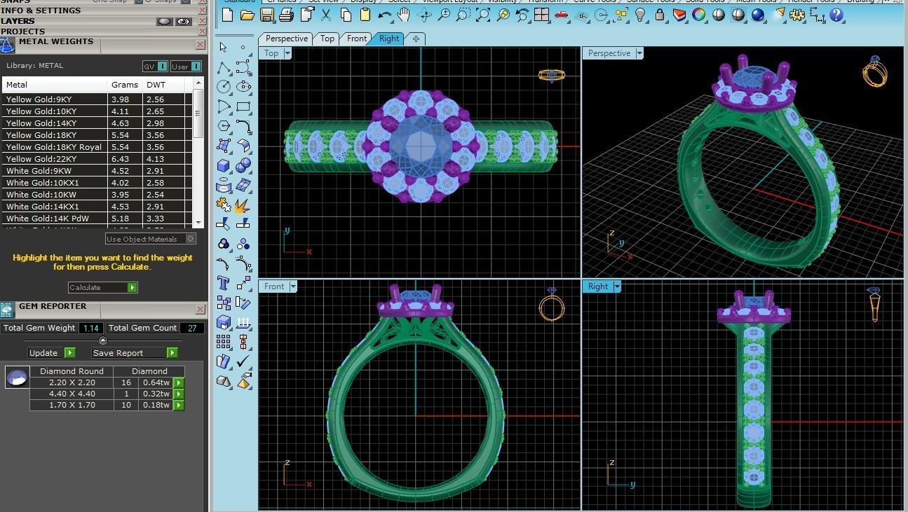Open the INFO & SETTINGS panel header
This screenshot has width=908, height=512.
pos(98,11)
